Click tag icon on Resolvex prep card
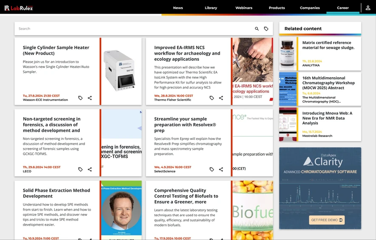The width and height of the screenshot is (376, 240). point(212,170)
